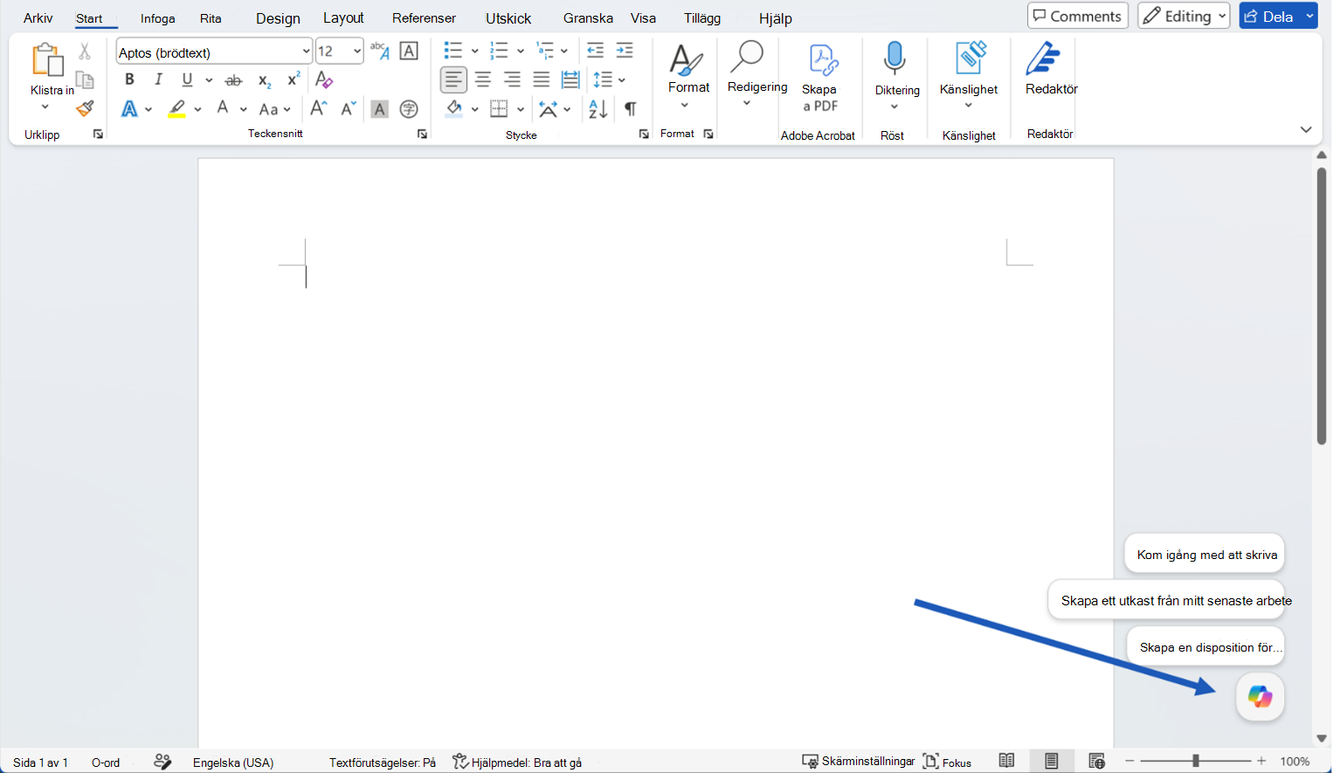Select the Format Painter brush icon
The width and height of the screenshot is (1333, 773).
(85, 108)
